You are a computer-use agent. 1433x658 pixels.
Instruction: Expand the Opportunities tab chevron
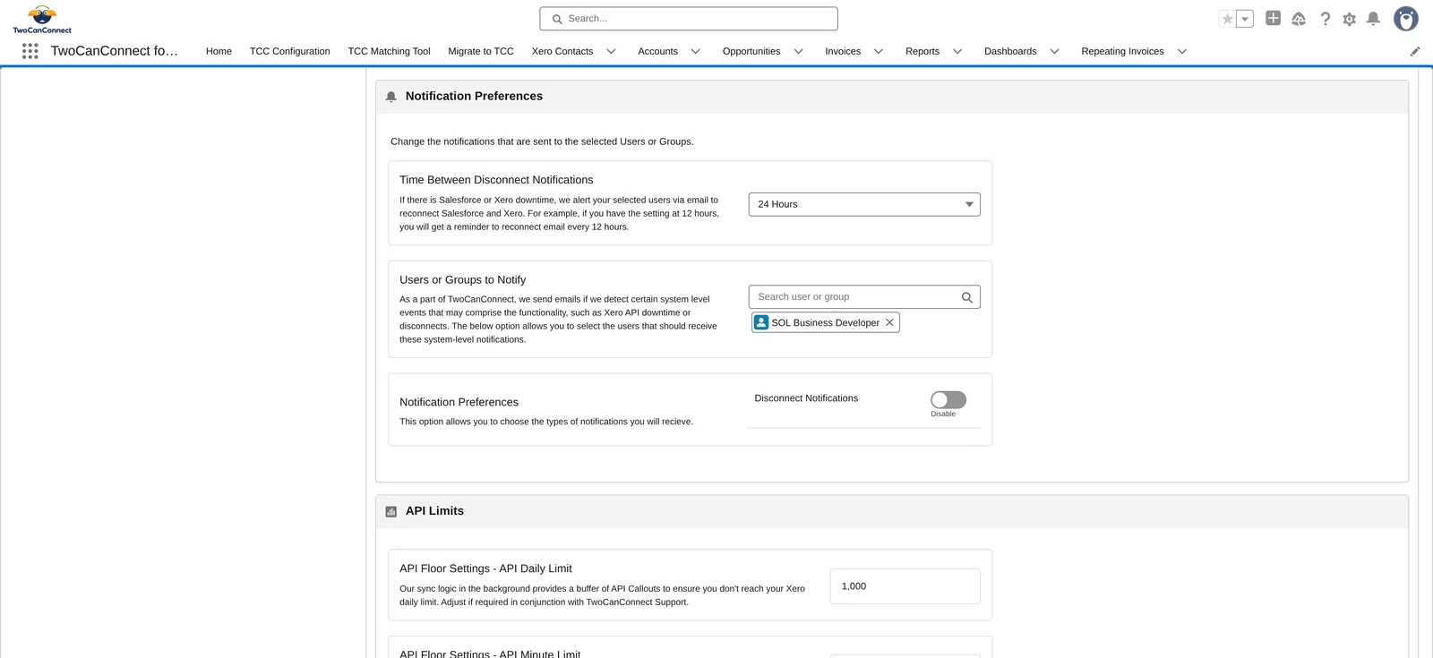tap(799, 51)
